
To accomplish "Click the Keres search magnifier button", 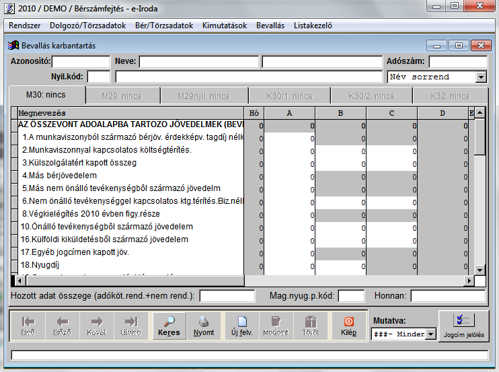I will pos(169,325).
